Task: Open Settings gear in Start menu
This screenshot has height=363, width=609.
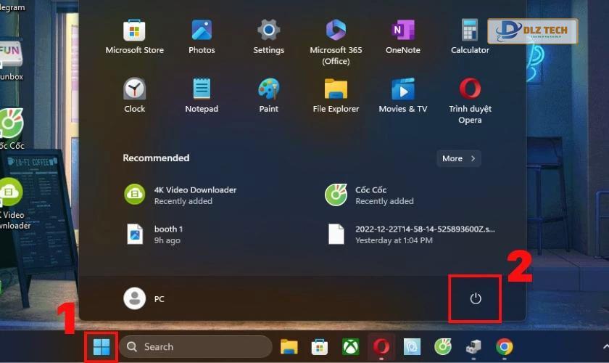Action: tap(268, 36)
